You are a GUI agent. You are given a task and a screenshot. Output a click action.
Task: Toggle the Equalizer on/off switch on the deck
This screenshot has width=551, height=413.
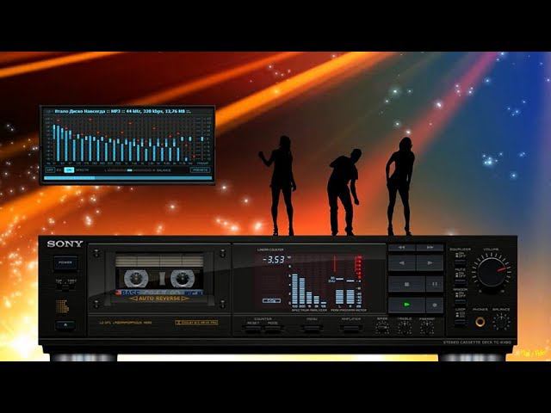[x=459, y=256]
